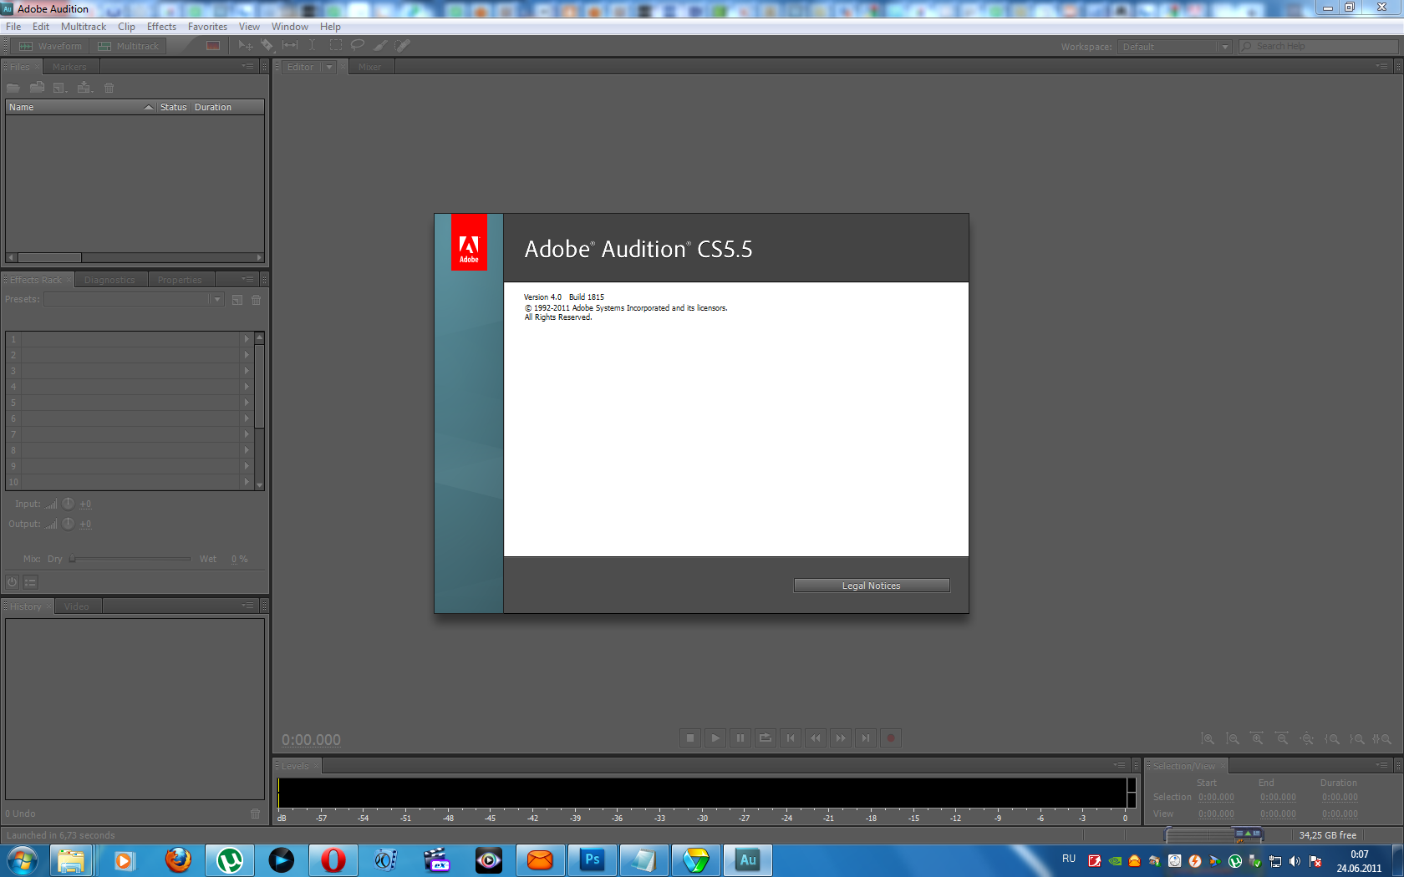Screen dimensions: 1404x877
Task: Click the Zoom Out Full icon
Action: (1307, 739)
